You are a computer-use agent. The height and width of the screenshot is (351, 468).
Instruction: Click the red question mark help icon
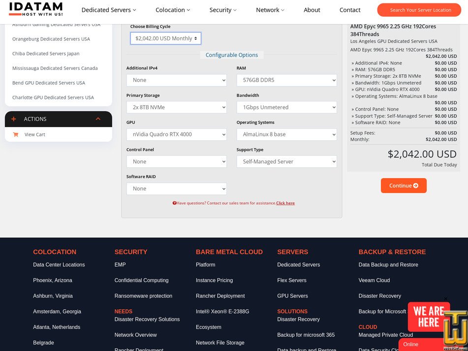coord(174,203)
